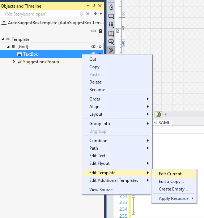Hide the [Grid] element via eye icon

[94, 46]
